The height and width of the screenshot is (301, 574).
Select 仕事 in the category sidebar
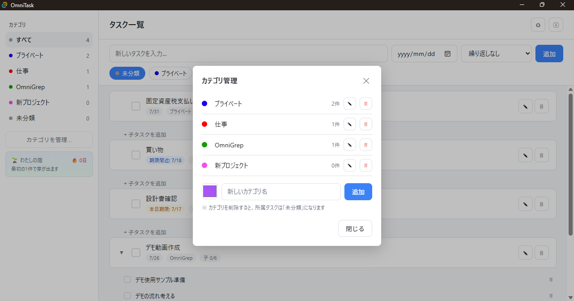pyautogui.click(x=49, y=71)
